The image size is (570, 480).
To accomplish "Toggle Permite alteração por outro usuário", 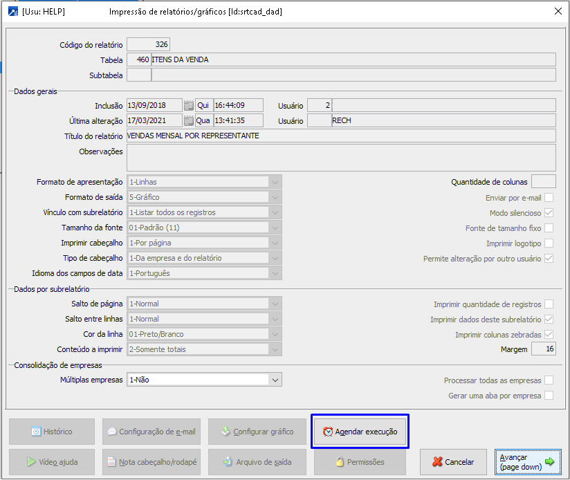I will click(549, 259).
